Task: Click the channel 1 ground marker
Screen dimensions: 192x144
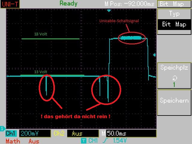Action: [x=2, y=129]
